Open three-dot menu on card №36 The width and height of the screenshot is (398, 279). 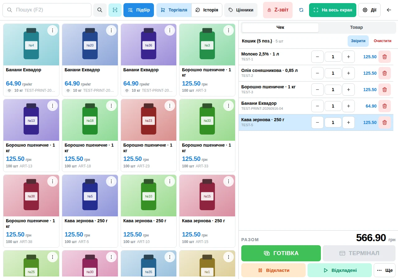(x=170, y=30)
